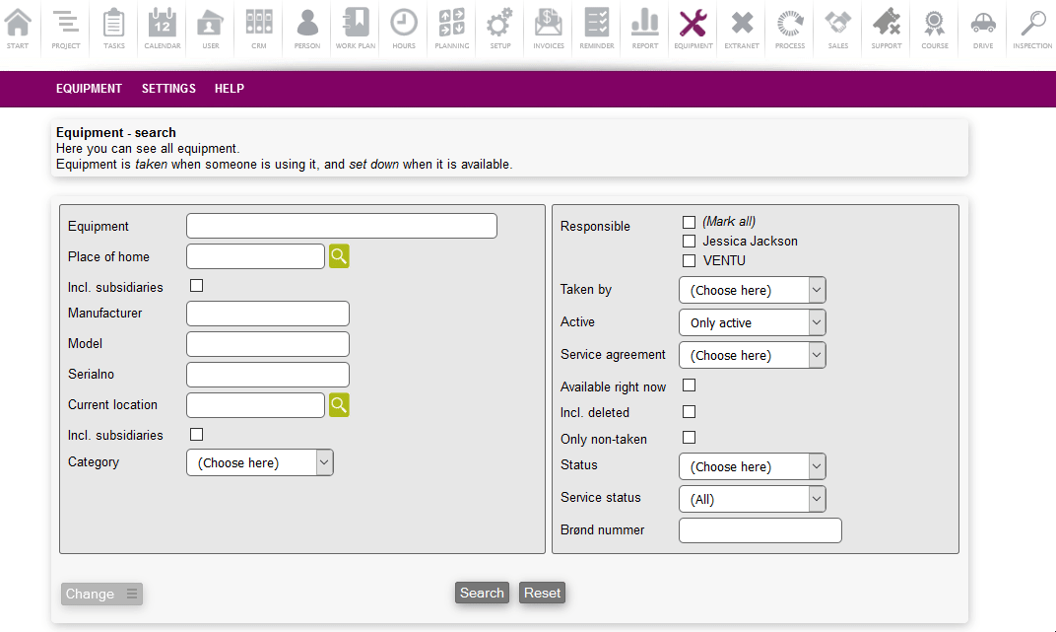Viewport: 1056px width, 632px height.
Task: Click the search icon beside Place of home
Action: [x=339, y=256]
